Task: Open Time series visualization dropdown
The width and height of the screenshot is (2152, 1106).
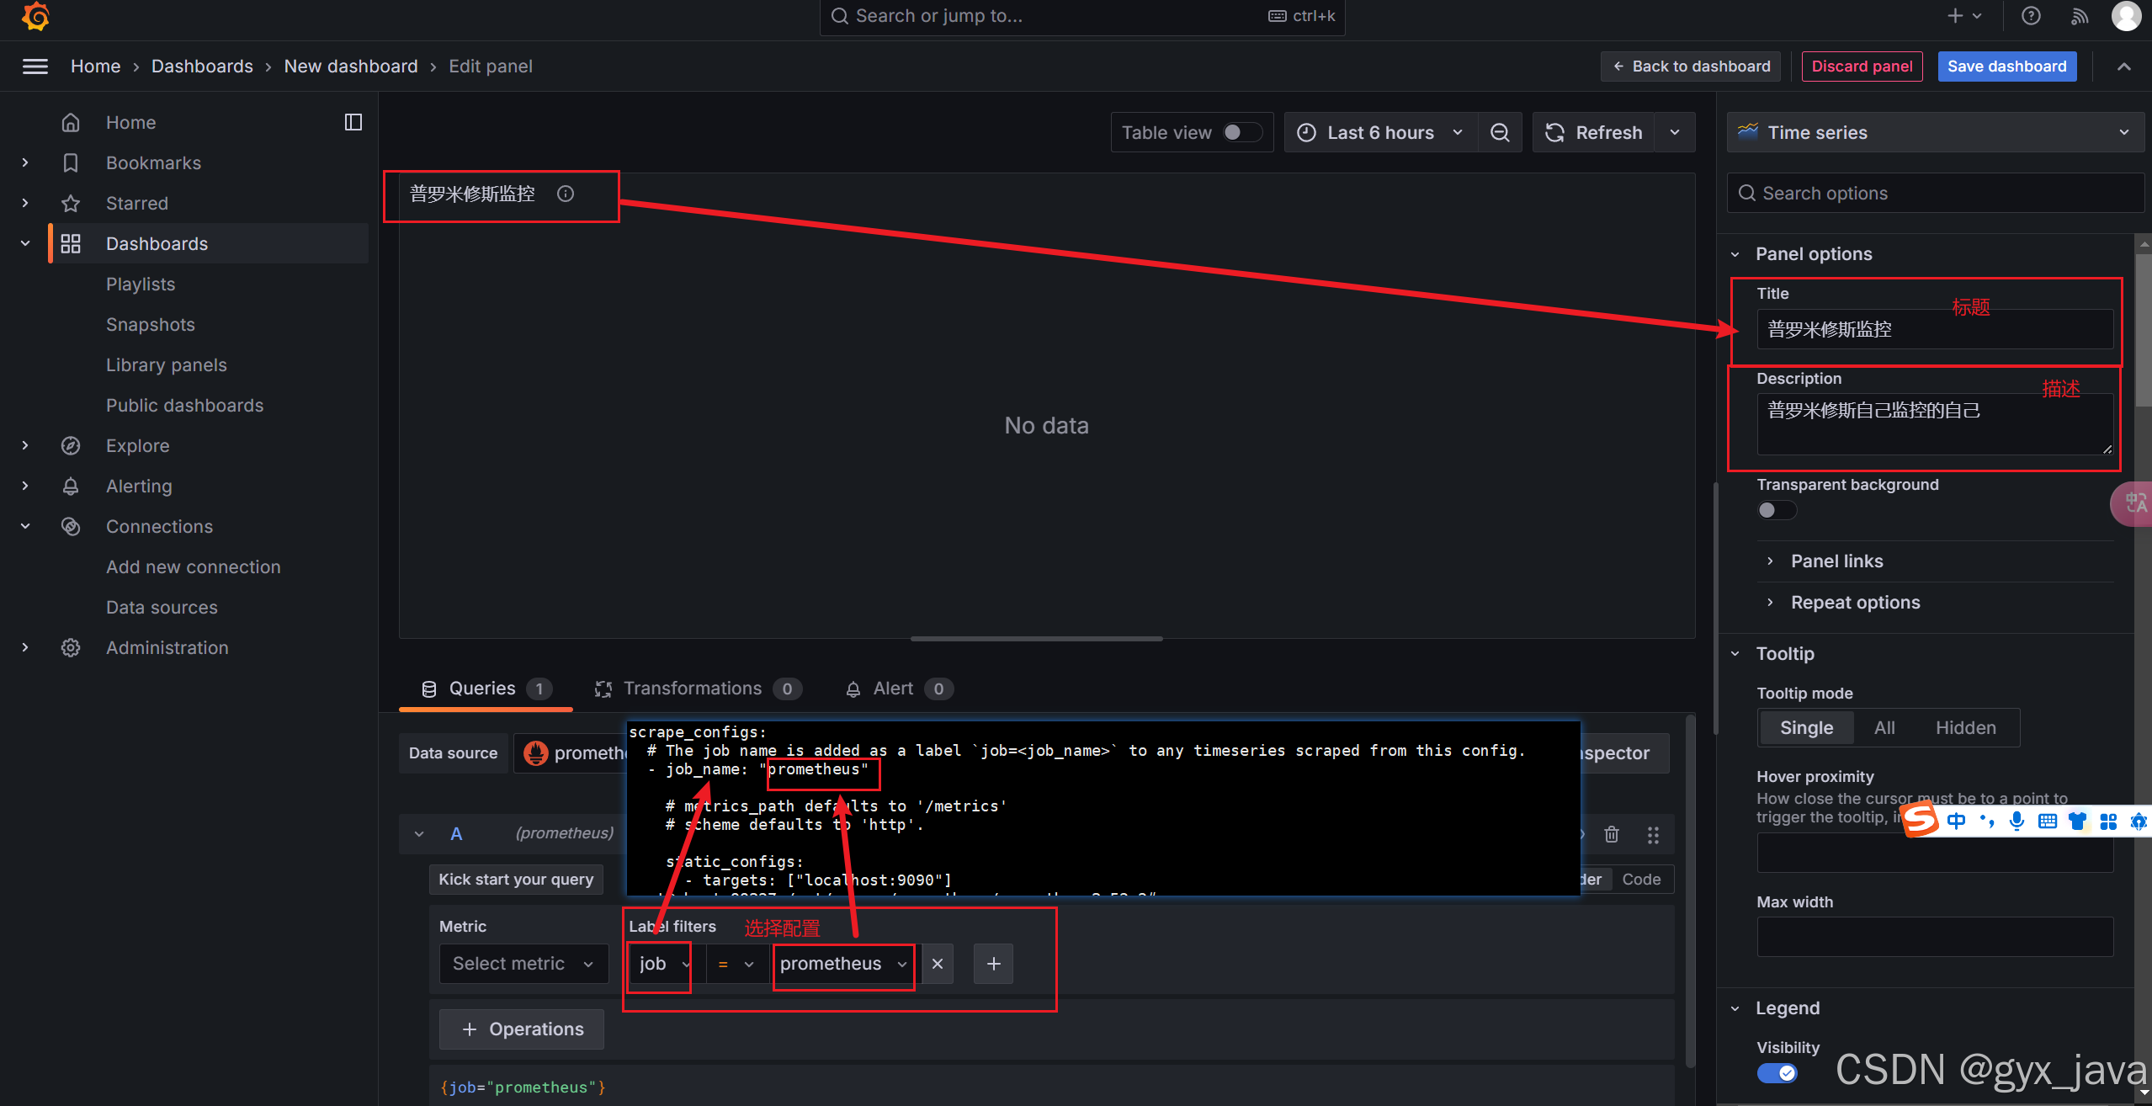Action: tap(1934, 133)
